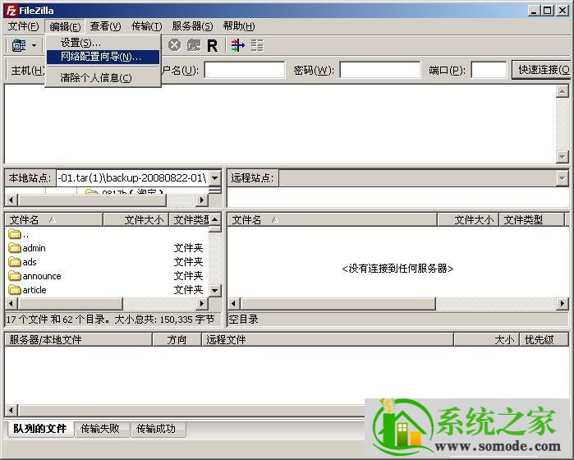Open the 查看(V) menu
Image resolution: width=574 pixels, height=460 pixels.
(x=105, y=26)
